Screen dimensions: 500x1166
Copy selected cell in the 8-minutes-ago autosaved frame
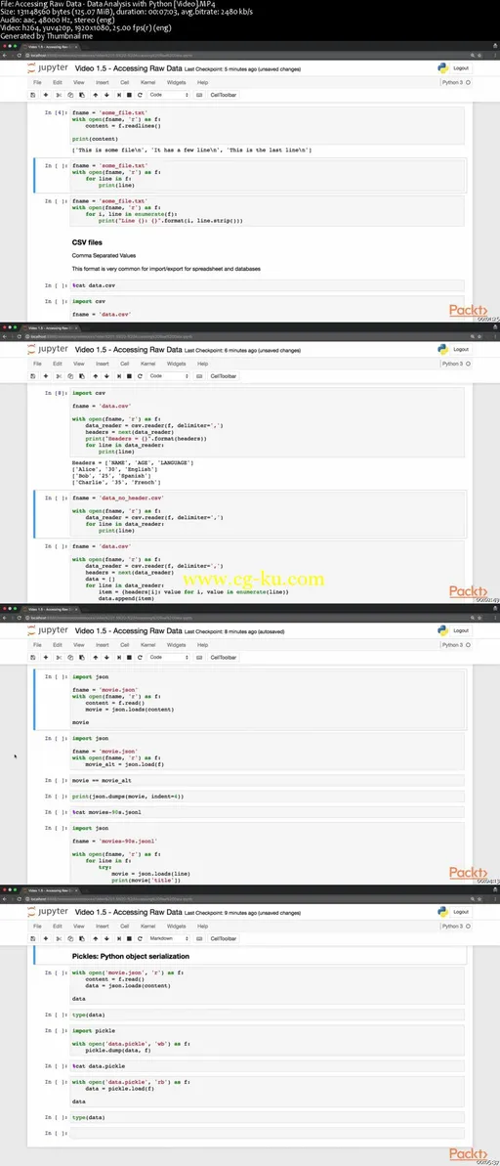(70, 658)
